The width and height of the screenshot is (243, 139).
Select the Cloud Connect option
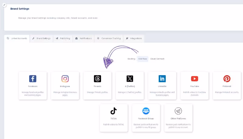157,59
